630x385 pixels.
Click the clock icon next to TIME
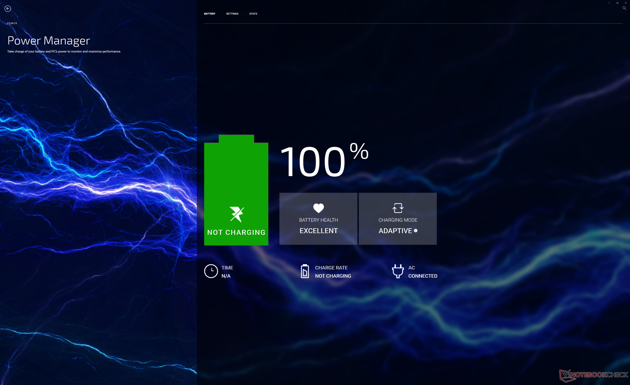(211, 271)
